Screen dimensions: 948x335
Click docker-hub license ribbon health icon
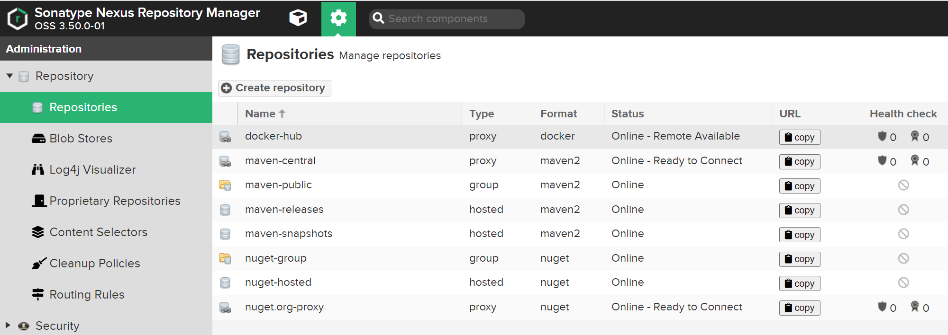[x=915, y=136]
